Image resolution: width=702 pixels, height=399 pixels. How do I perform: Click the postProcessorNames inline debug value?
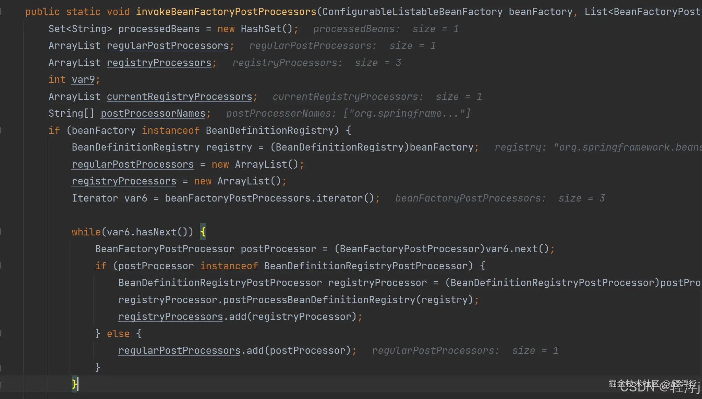coord(348,114)
